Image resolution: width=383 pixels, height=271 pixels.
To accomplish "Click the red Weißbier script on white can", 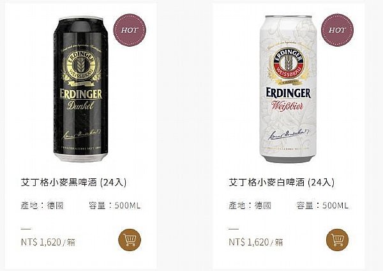I will click(x=287, y=105).
